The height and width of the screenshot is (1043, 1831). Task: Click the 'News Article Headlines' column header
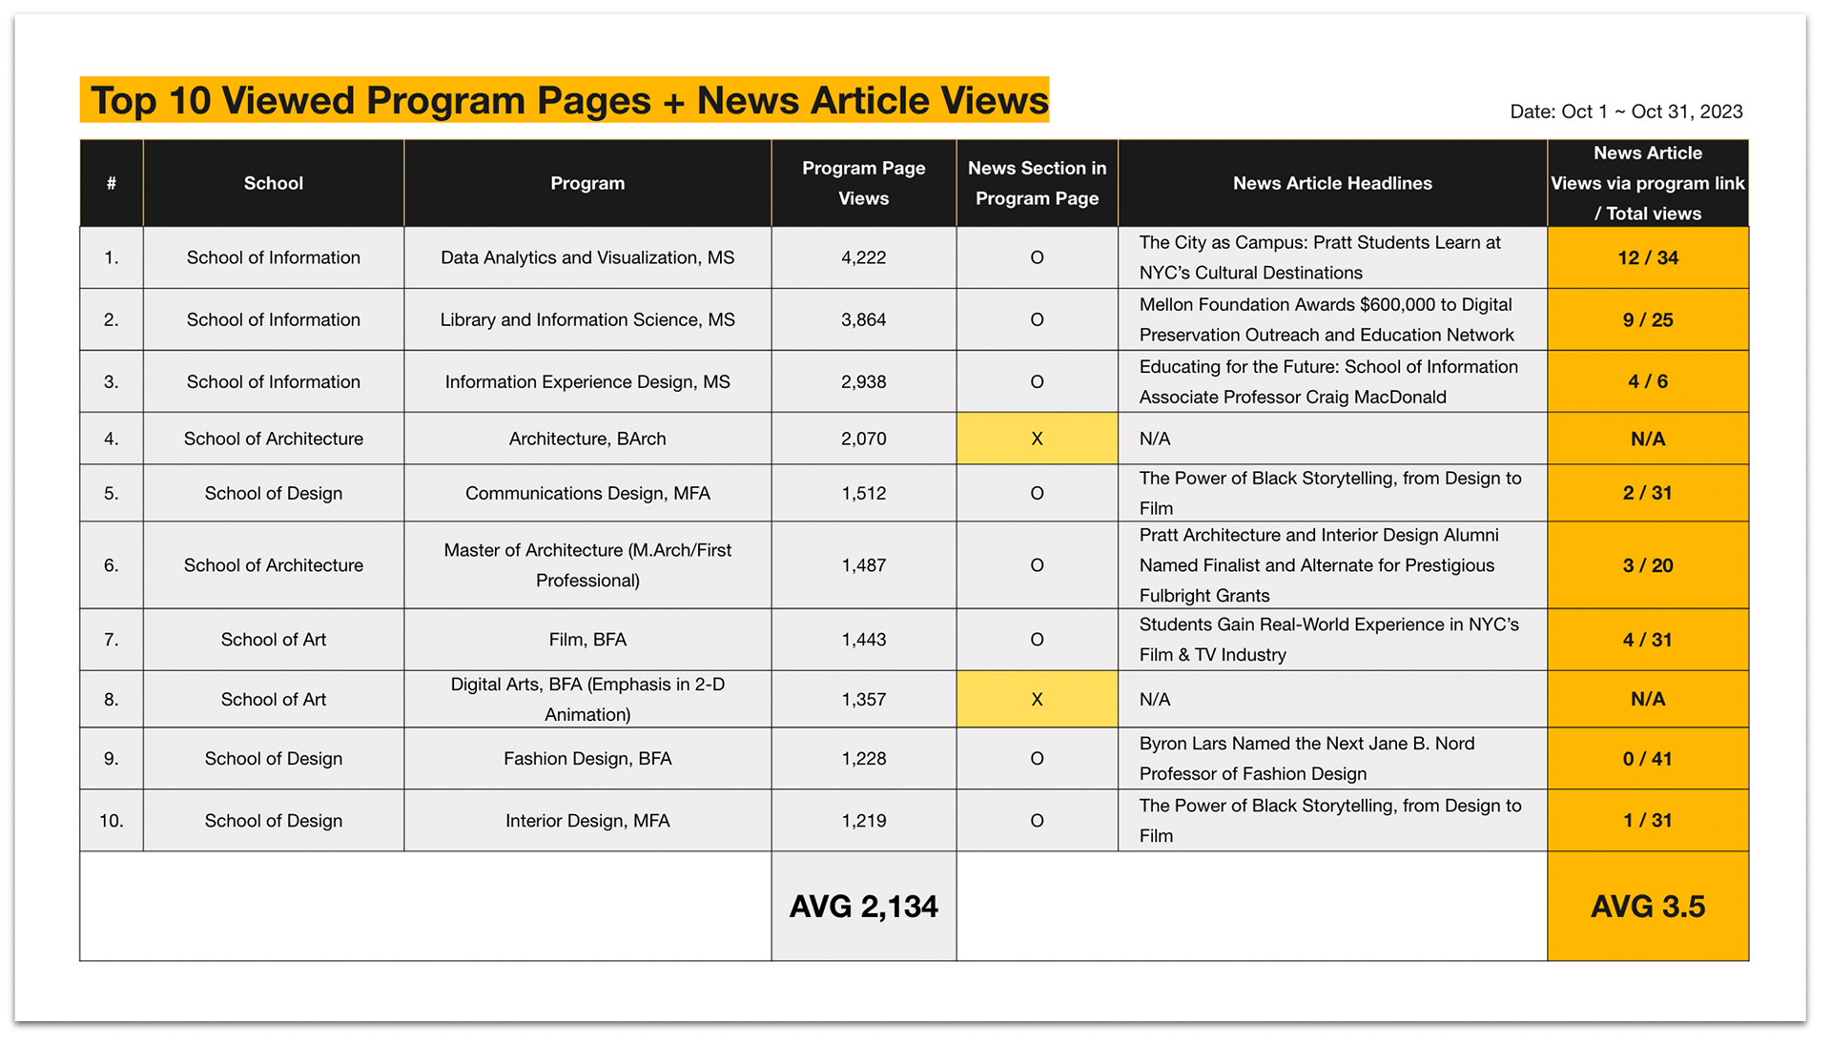[x=1331, y=183]
